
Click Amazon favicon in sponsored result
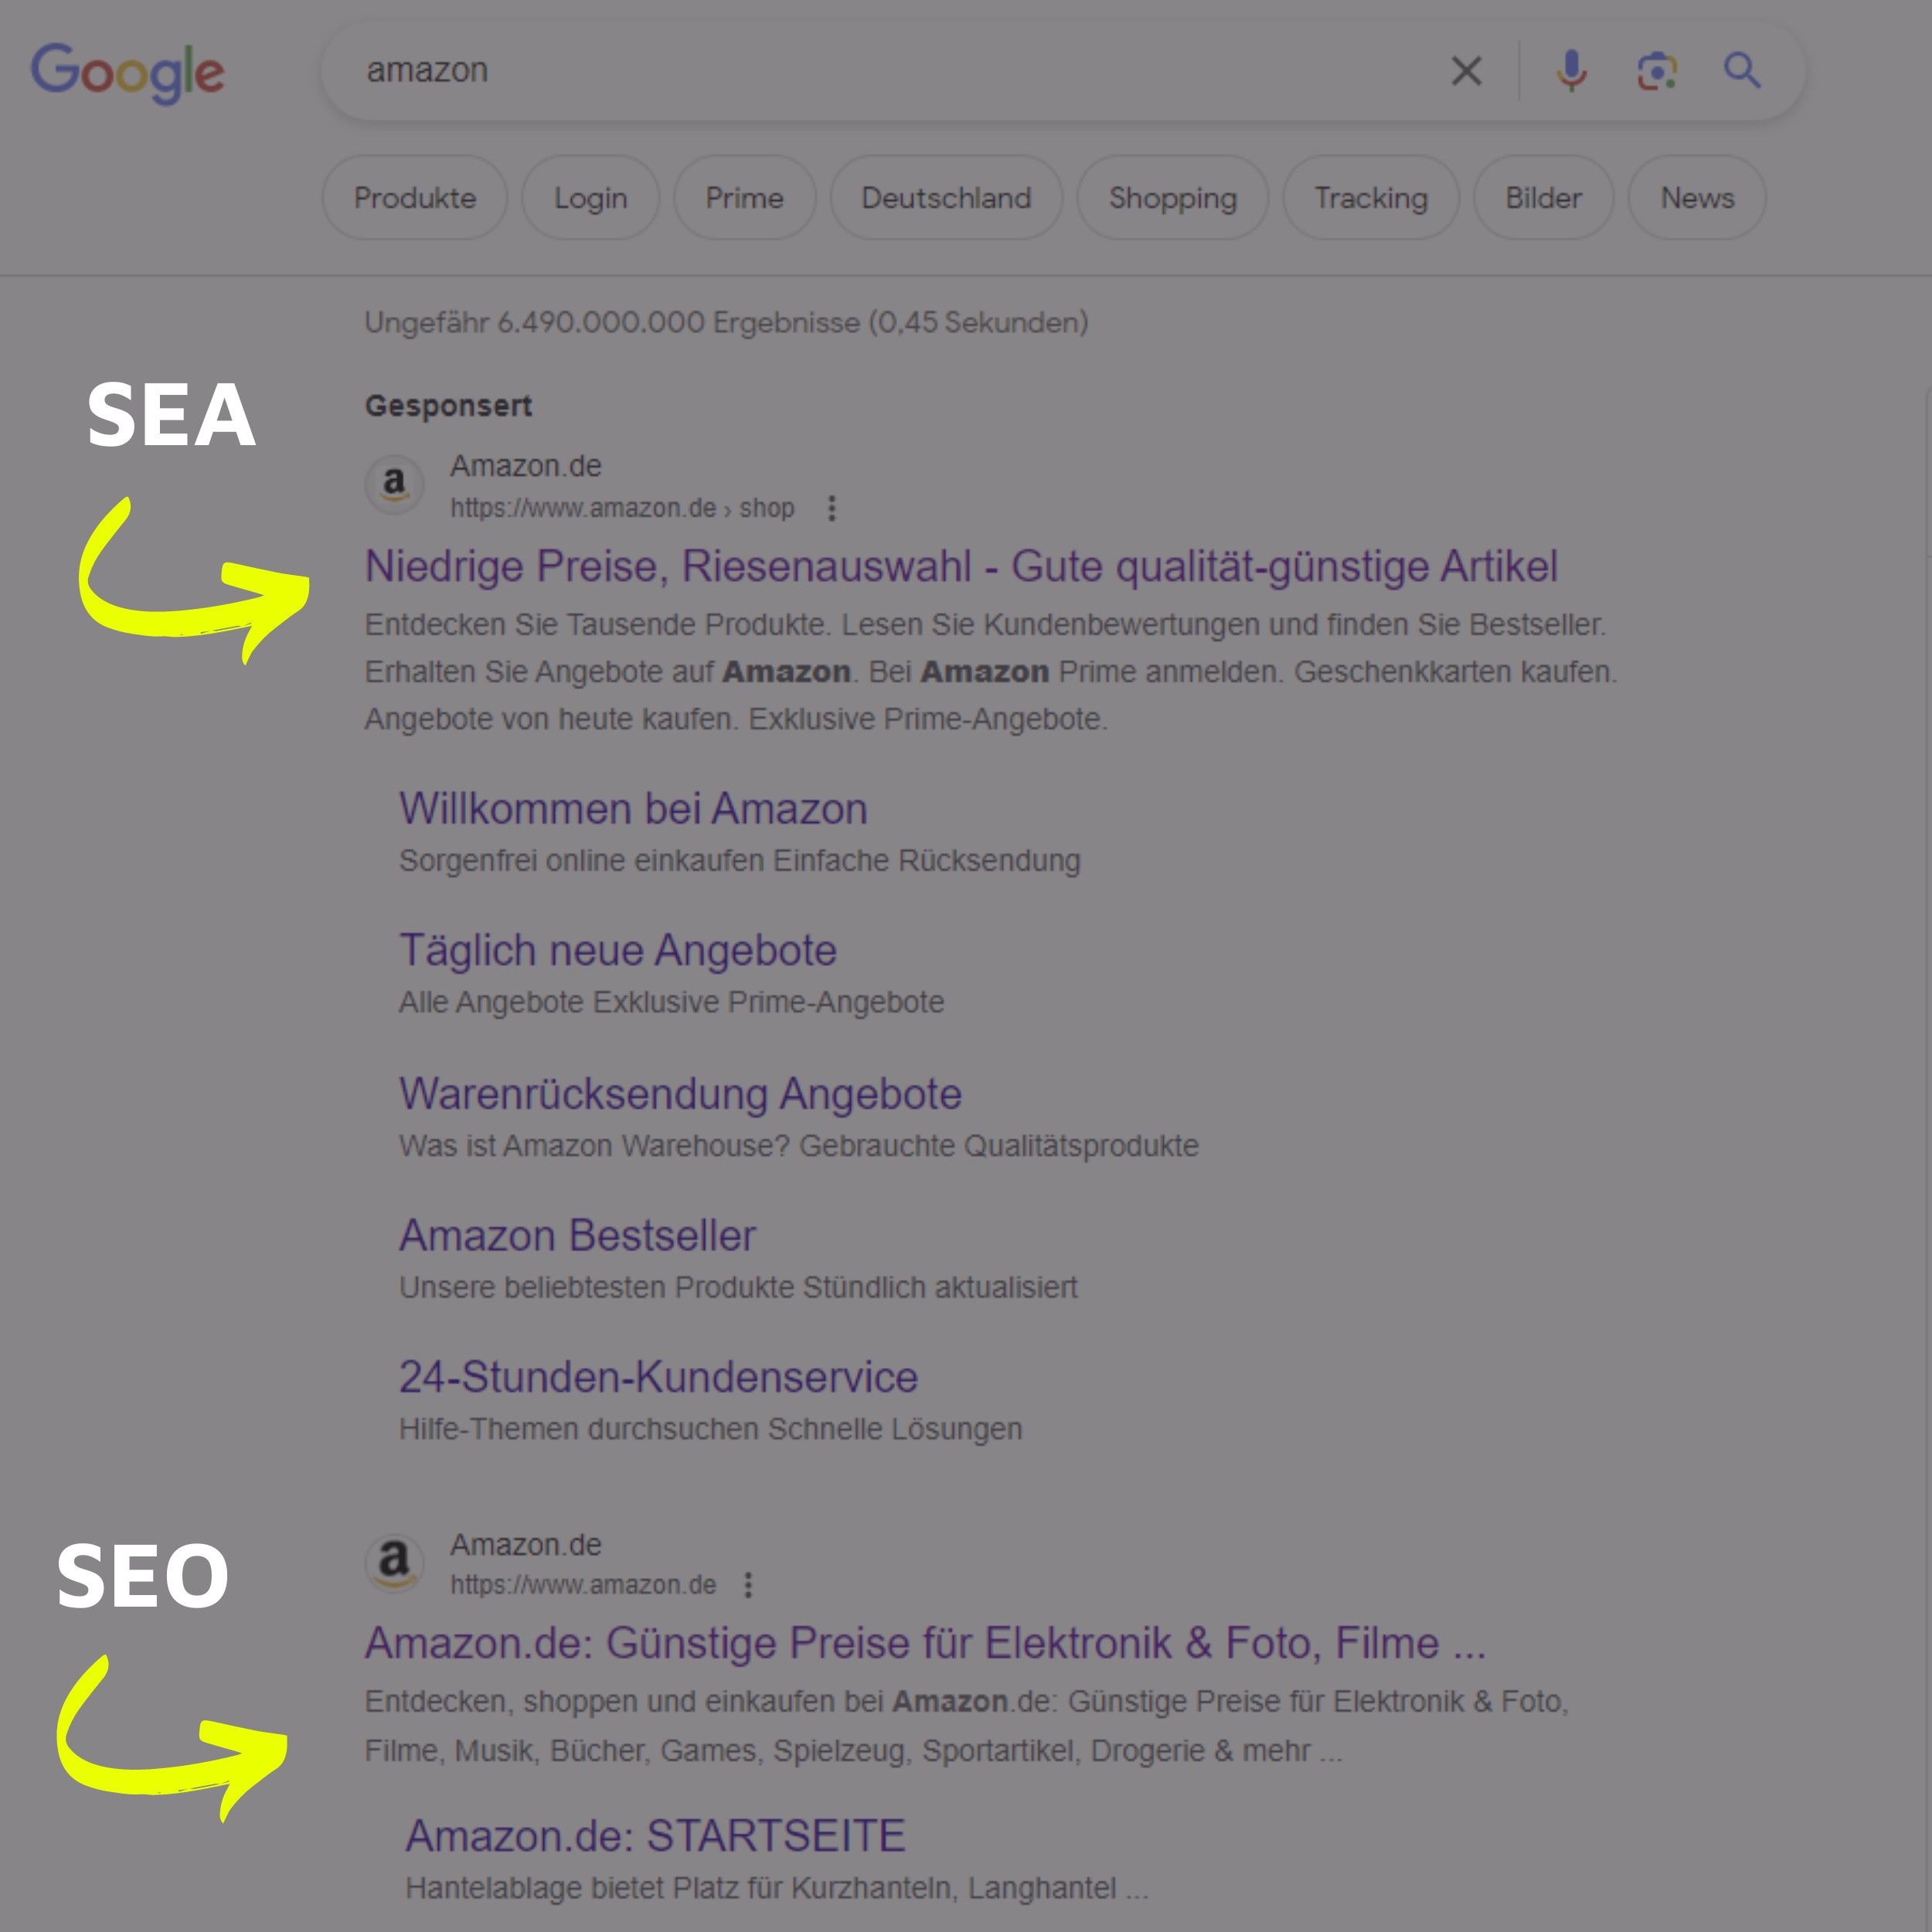395,485
